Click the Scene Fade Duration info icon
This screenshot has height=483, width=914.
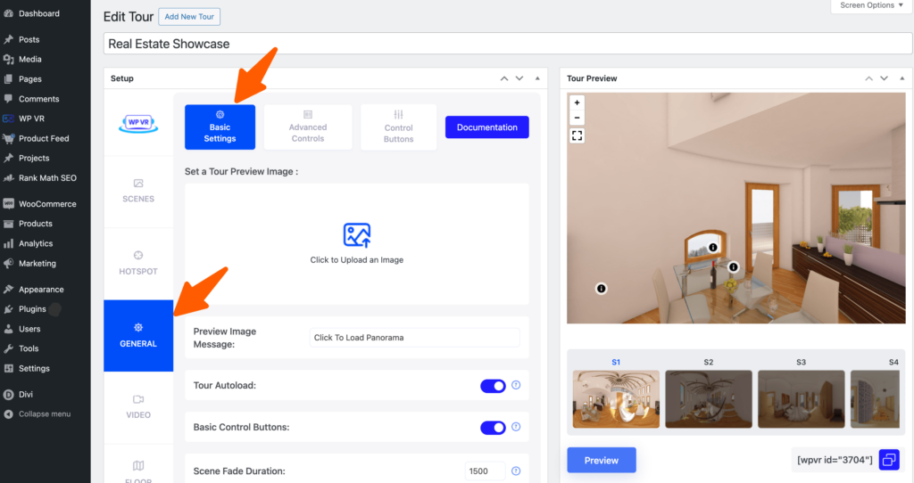point(516,471)
